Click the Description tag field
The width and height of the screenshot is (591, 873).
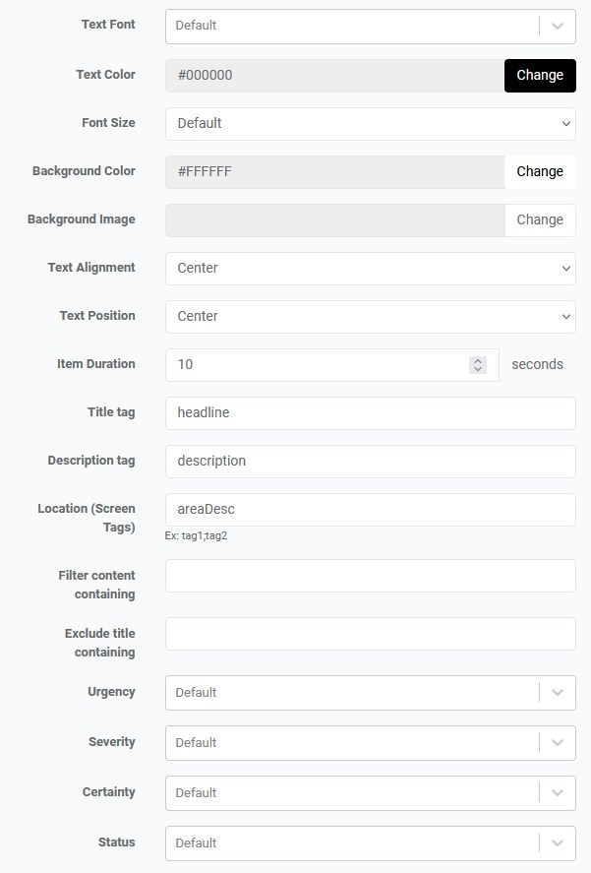[370, 461]
